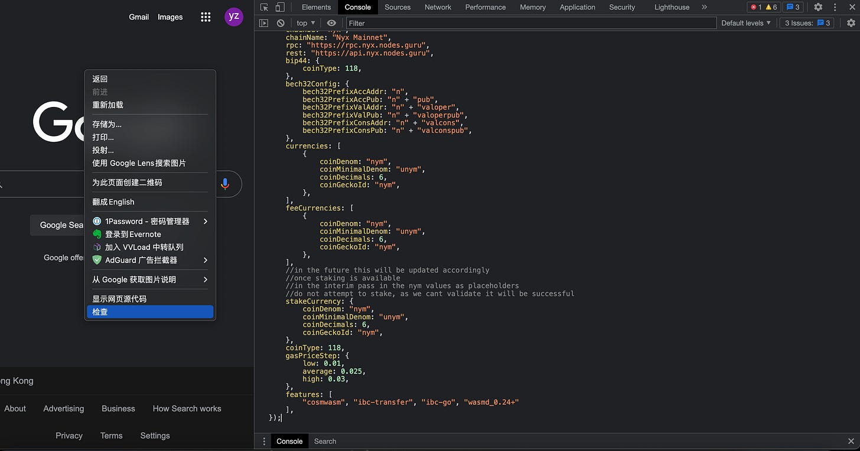860x451 pixels.
Task: Open the How Search works link
Action: click(x=187, y=408)
